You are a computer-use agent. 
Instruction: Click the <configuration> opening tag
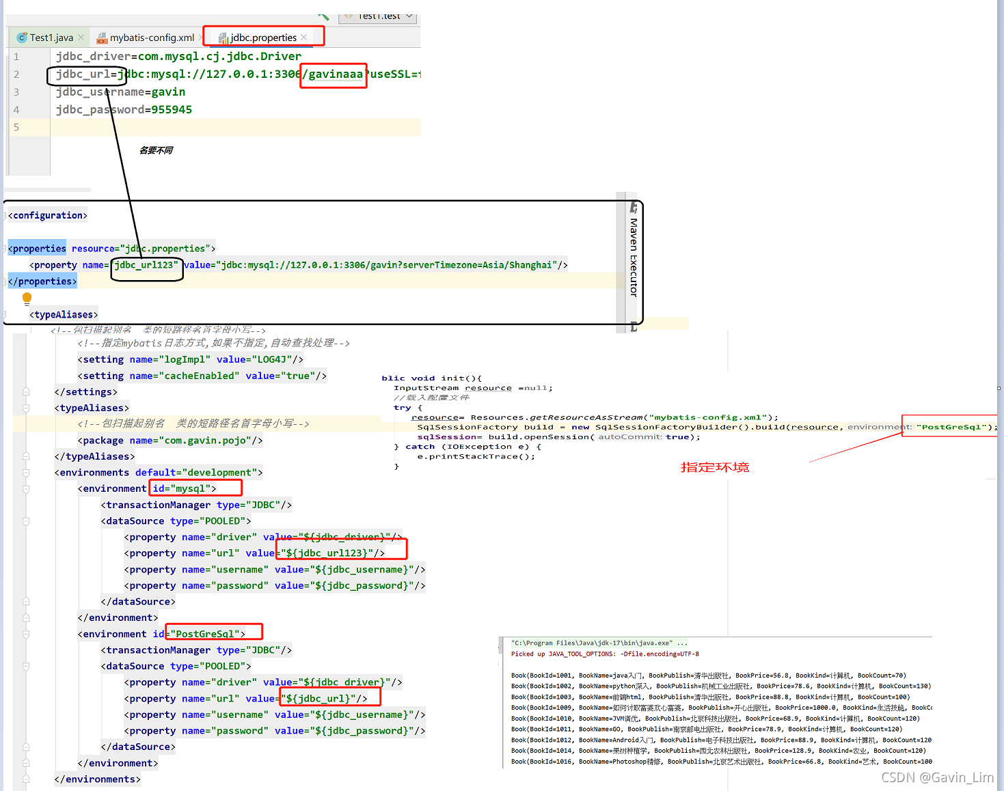click(47, 216)
